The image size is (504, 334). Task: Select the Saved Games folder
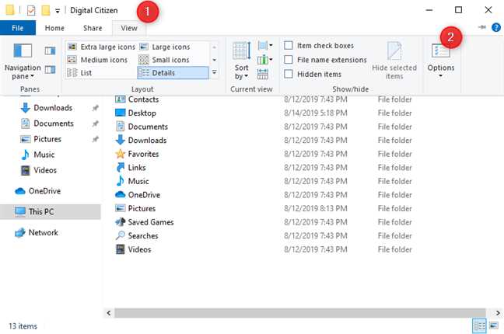click(145, 222)
